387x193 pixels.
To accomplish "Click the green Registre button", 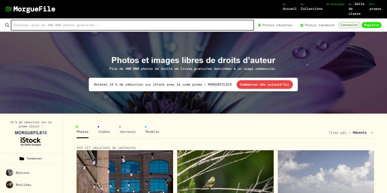I will pyautogui.click(x=372, y=25).
